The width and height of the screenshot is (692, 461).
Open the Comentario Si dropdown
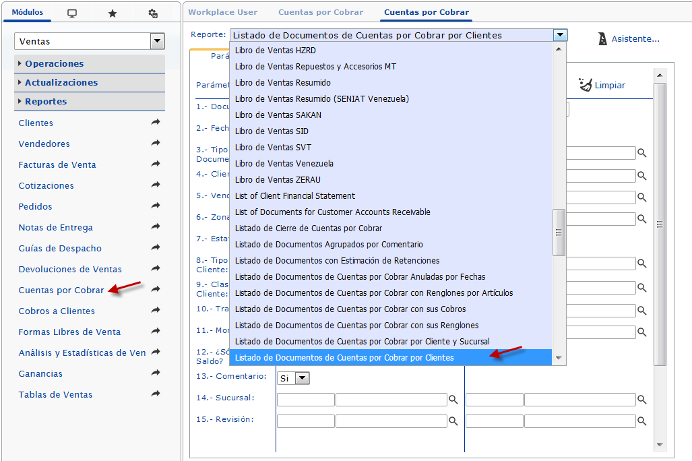click(301, 377)
